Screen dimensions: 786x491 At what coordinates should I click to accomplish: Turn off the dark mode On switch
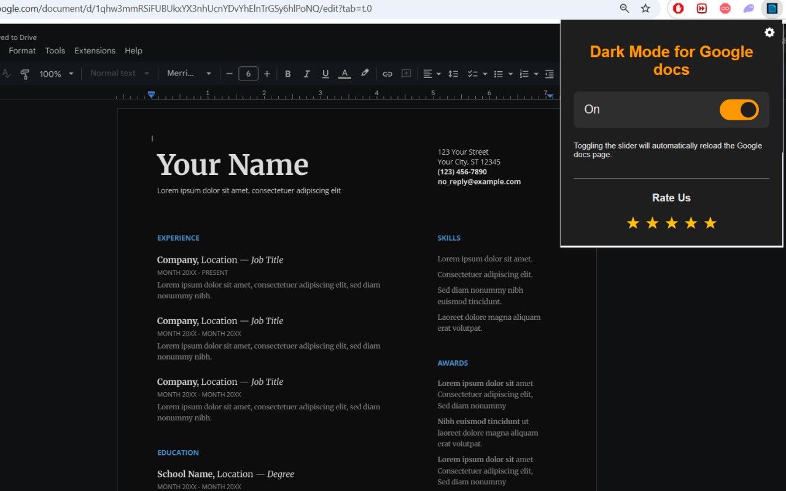(739, 110)
